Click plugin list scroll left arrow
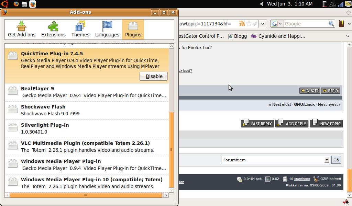This screenshot has width=352, height=206. [8, 195]
